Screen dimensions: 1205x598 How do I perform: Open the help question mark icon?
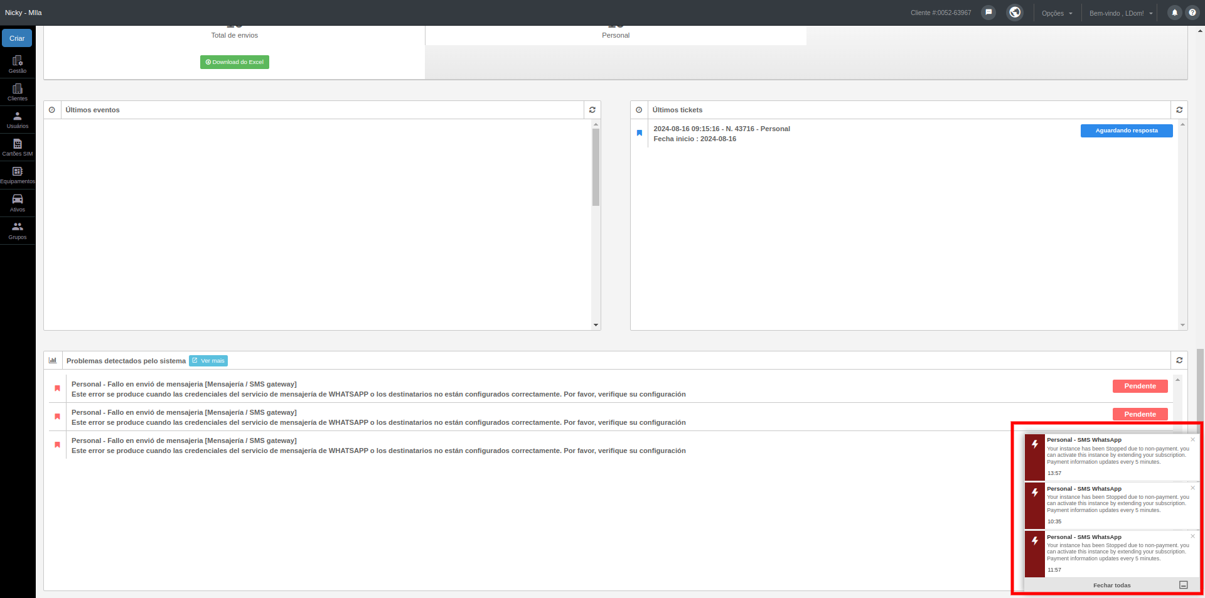pos(1192,13)
